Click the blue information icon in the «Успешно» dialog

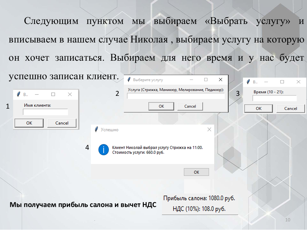(x=103, y=149)
